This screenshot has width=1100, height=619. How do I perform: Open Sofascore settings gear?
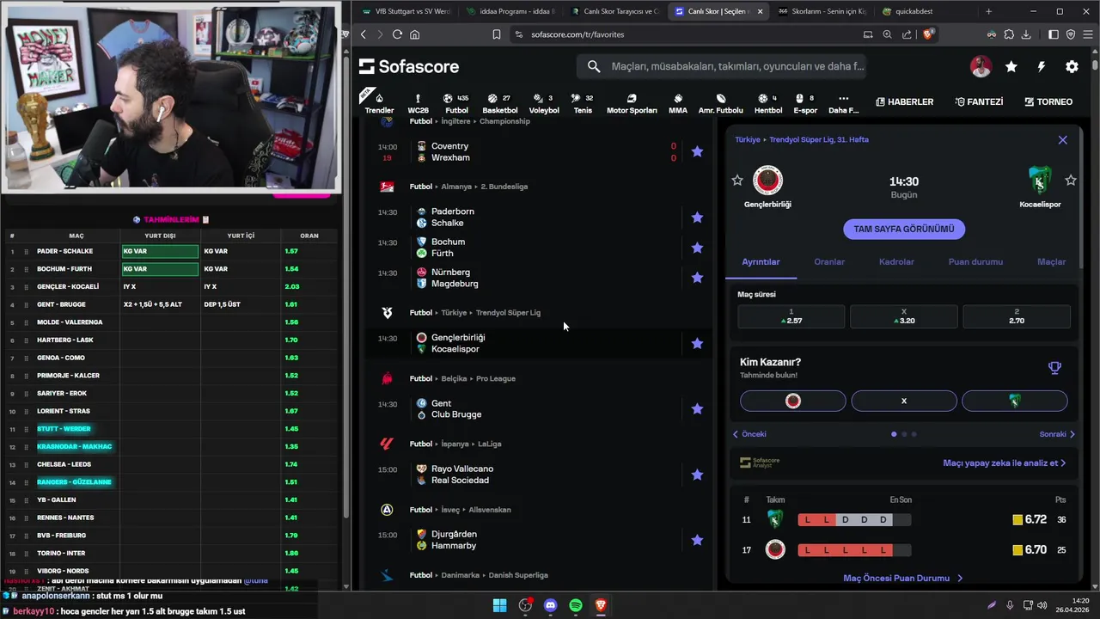[x=1072, y=66]
